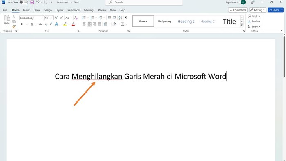Toggle Bold formatting

pos(22,24)
